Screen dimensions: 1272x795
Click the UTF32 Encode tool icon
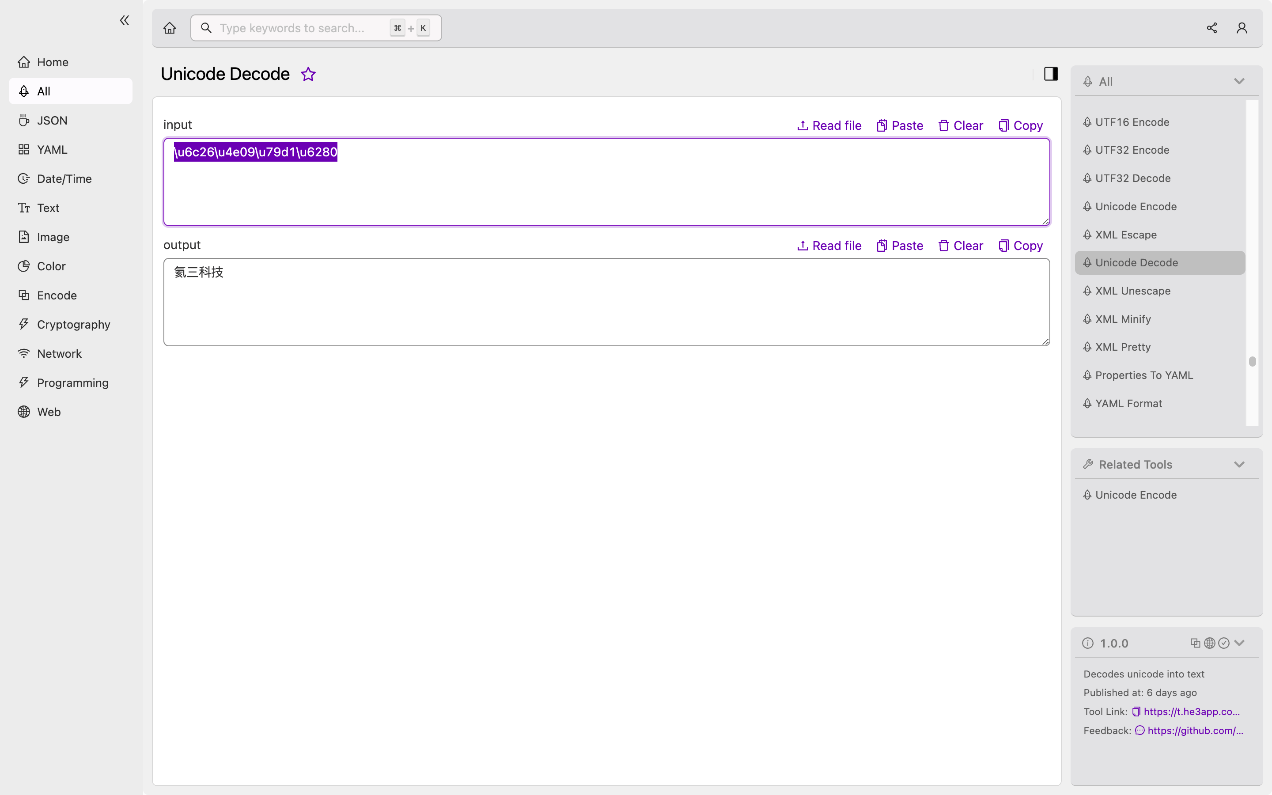point(1088,149)
